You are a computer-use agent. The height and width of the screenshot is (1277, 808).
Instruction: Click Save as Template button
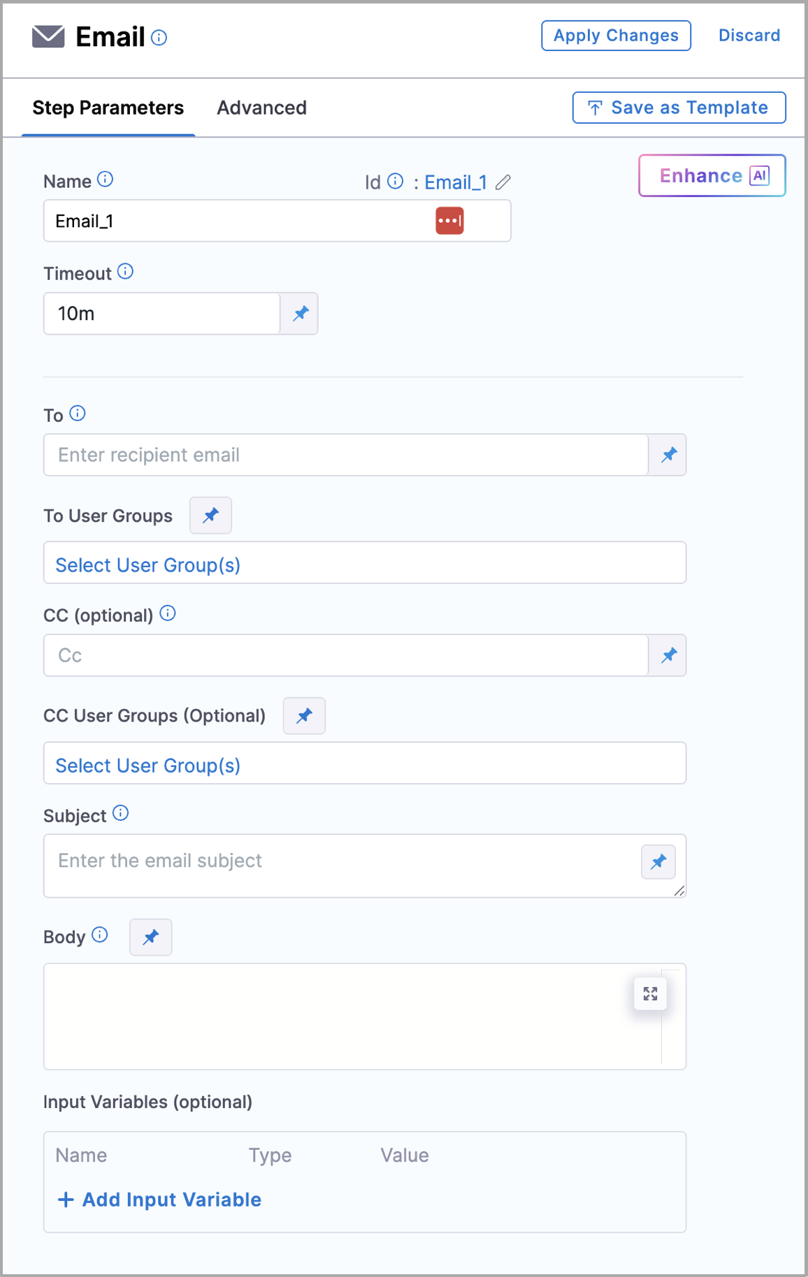pyautogui.click(x=679, y=108)
